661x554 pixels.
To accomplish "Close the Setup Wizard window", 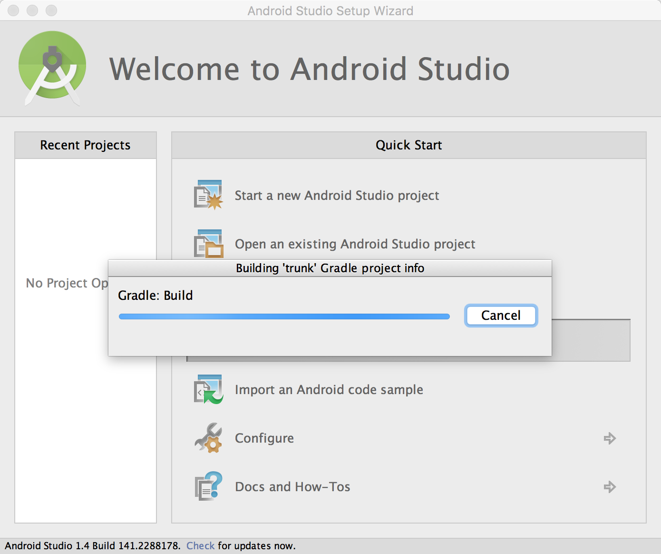I will pyautogui.click(x=13, y=10).
